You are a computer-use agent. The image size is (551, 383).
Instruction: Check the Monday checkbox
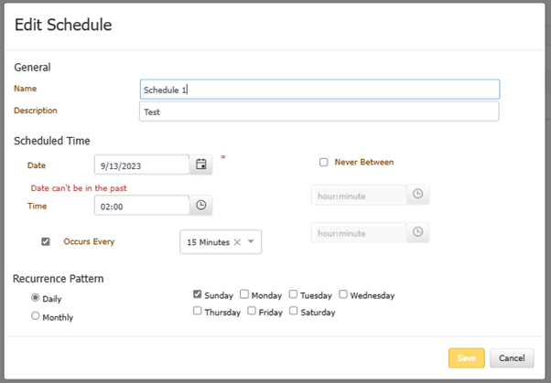point(244,293)
